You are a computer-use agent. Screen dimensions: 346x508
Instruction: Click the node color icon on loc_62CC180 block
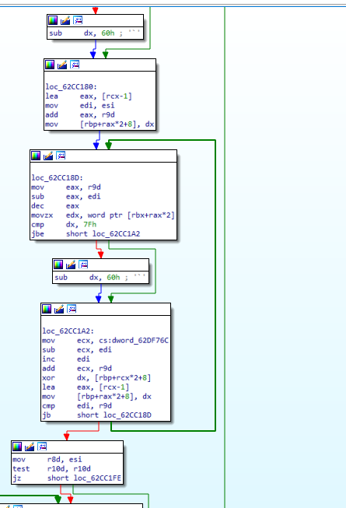50,65
